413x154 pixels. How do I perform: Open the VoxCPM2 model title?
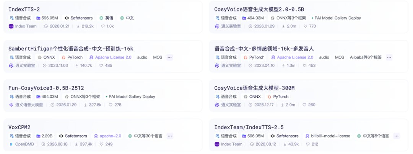(x=20, y=127)
